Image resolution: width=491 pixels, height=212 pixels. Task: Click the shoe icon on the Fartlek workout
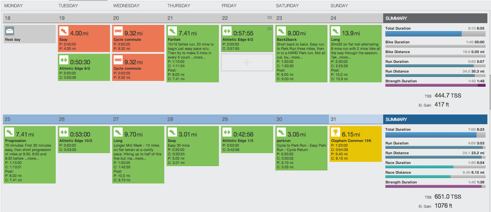173,31
